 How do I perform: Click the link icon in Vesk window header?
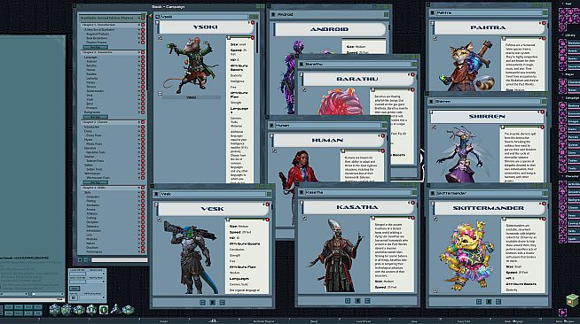point(156,194)
